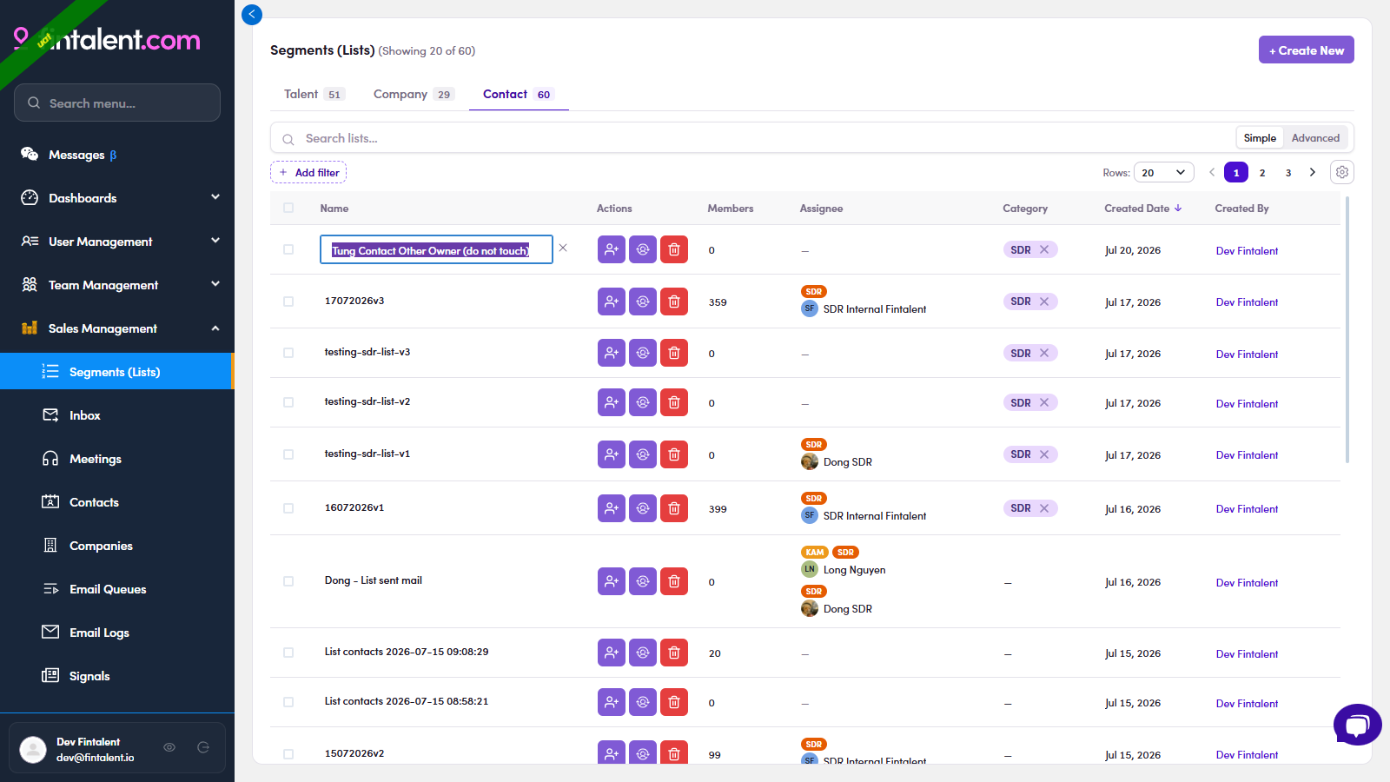Click the Search lists input field

(764, 138)
